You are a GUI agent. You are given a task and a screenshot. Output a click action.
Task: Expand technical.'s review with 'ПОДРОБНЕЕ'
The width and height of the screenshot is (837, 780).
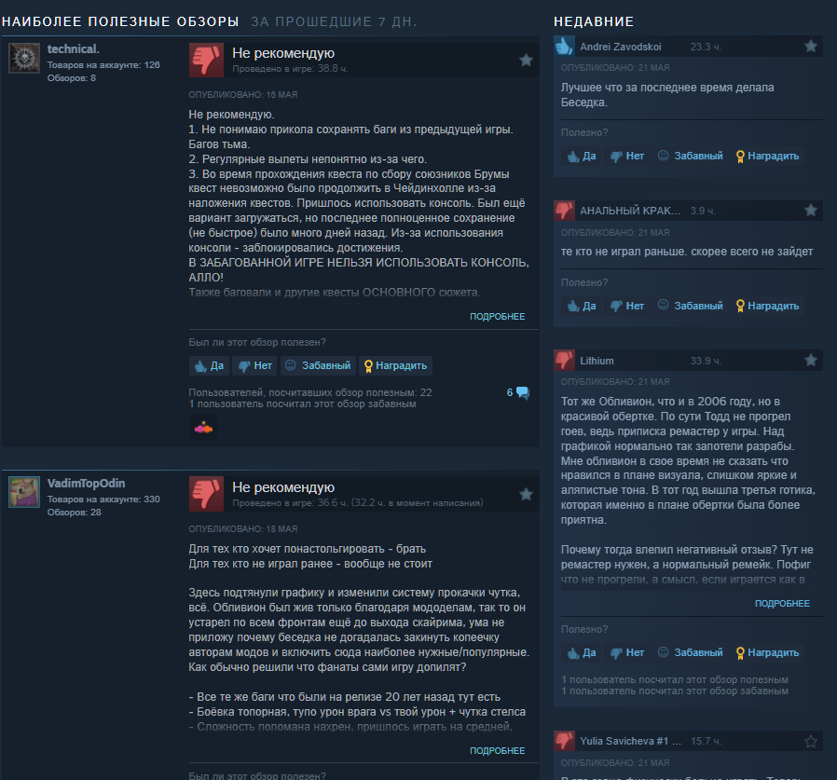pyautogui.click(x=497, y=317)
